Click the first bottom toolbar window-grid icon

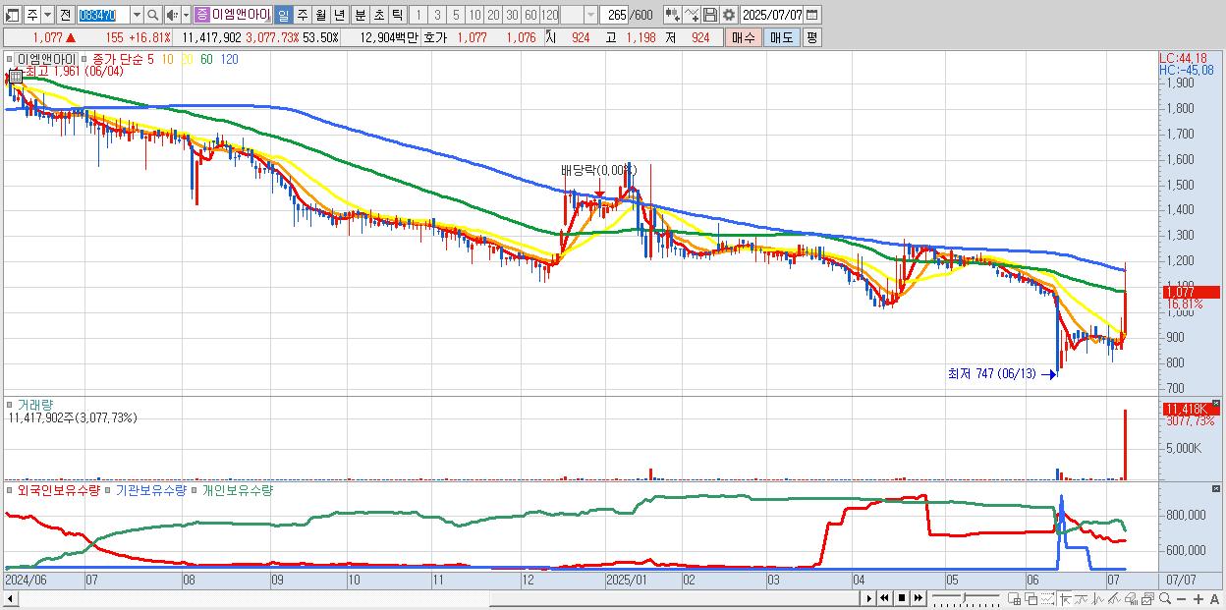pos(1015,599)
